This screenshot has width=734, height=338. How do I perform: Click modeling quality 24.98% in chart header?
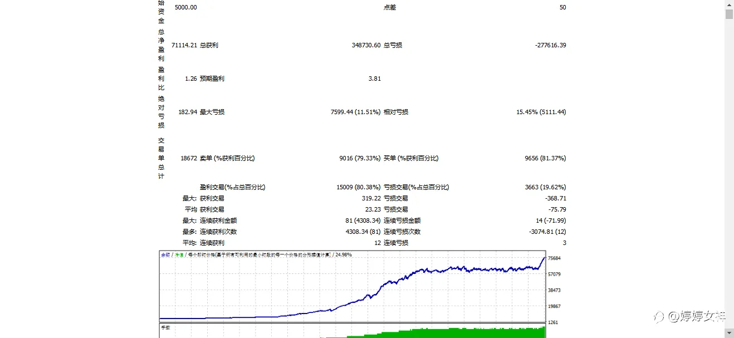click(343, 254)
